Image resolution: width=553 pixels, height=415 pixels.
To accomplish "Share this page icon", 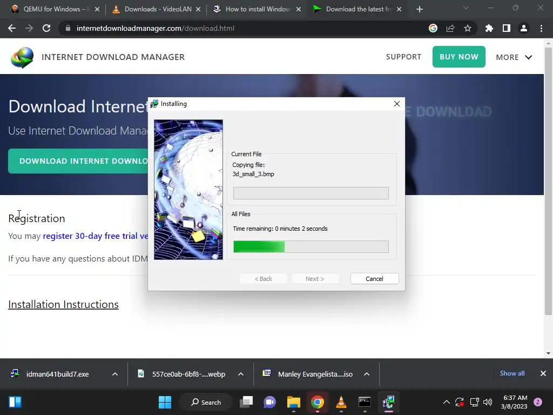I will (x=450, y=28).
